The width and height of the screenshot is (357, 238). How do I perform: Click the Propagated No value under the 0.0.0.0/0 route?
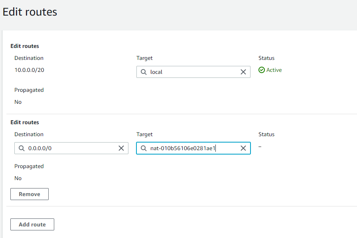click(18, 178)
